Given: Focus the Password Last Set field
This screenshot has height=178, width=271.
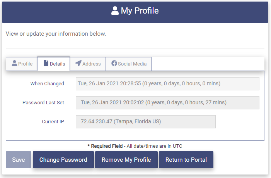Looking at the screenshot, I should pos(167,103).
